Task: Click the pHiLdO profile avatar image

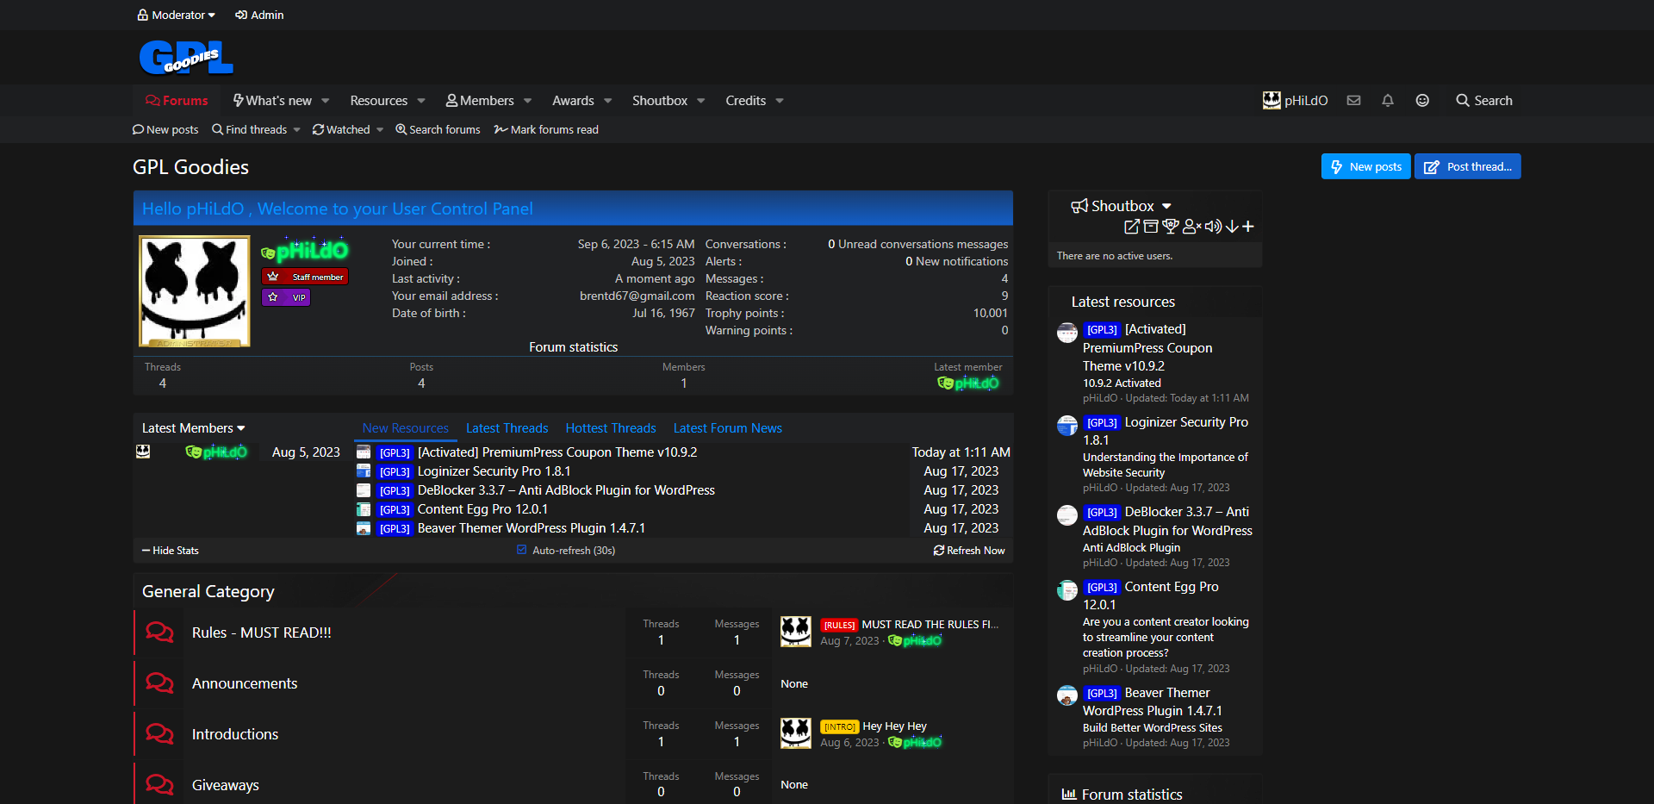Action: [x=195, y=291]
